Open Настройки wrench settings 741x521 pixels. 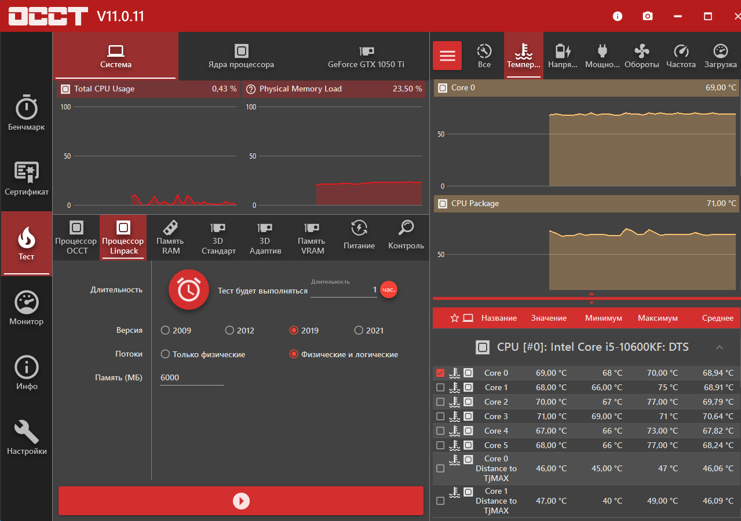coord(26,438)
